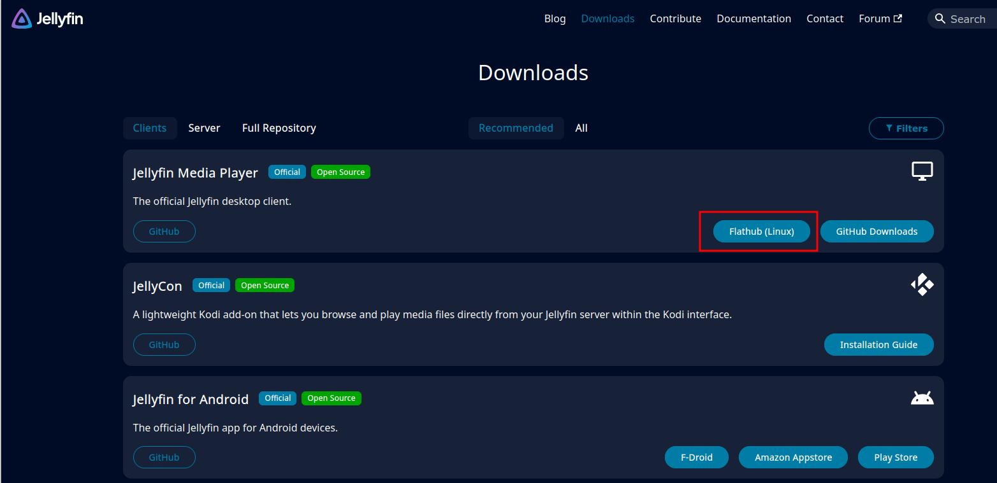
Task: Open the Filters dropdown
Action: point(906,128)
